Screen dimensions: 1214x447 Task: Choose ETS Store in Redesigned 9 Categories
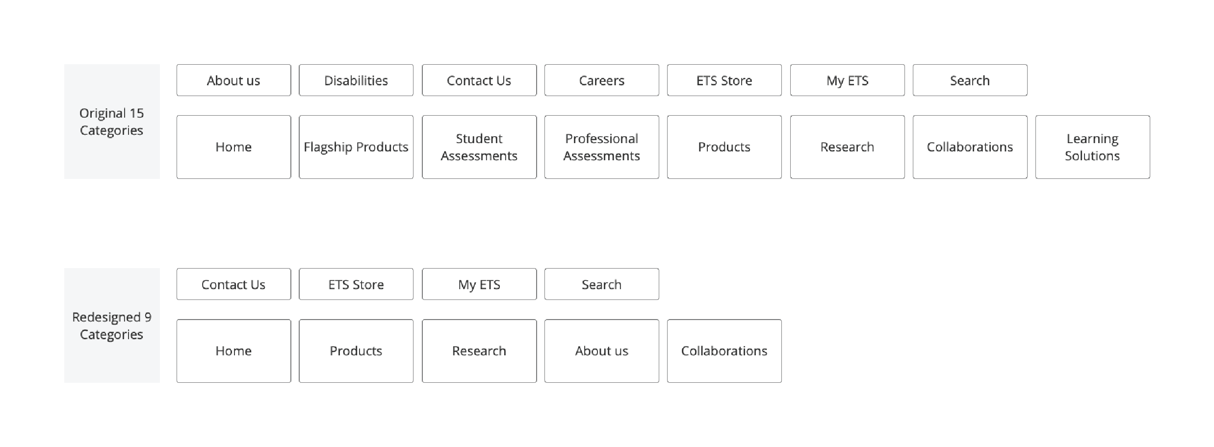coord(356,284)
